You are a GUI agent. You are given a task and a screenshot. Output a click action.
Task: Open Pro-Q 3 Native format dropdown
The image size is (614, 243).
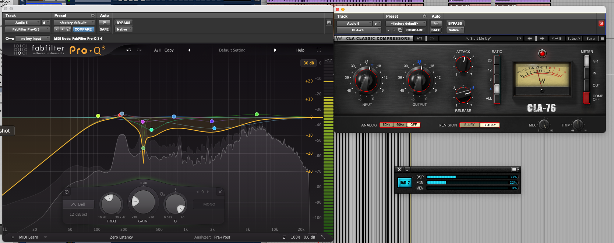(124, 29)
